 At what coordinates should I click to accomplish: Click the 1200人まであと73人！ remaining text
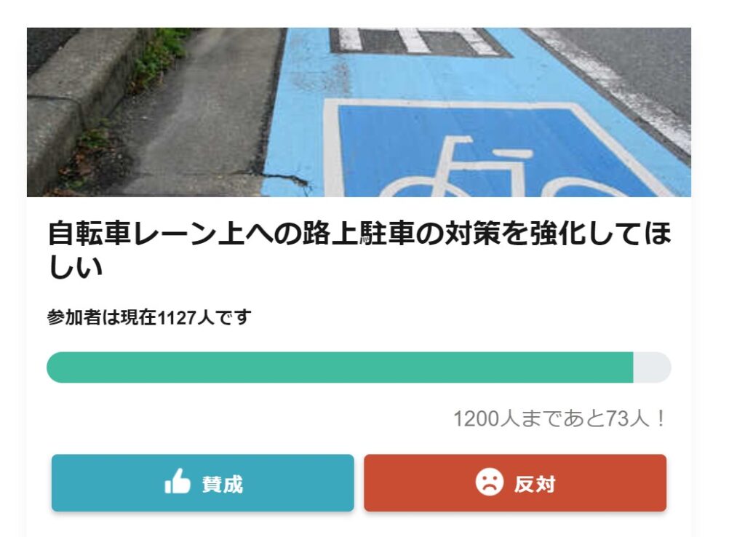(x=559, y=418)
